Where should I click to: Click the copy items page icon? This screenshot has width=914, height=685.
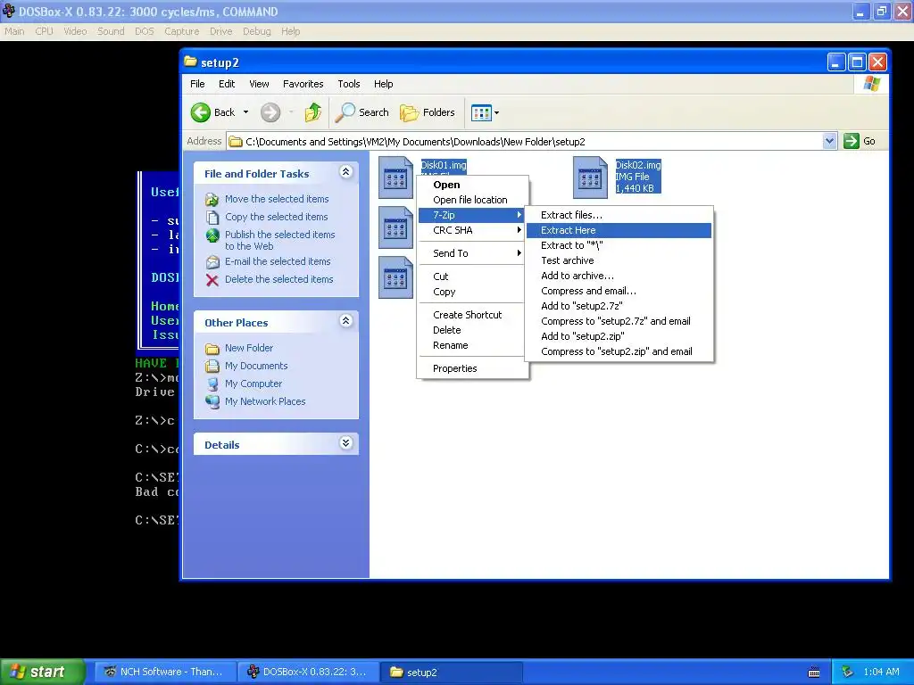(212, 218)
